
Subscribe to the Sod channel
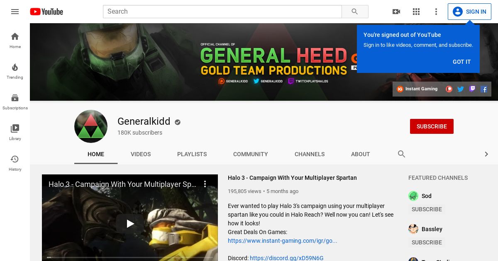(427, 209)
